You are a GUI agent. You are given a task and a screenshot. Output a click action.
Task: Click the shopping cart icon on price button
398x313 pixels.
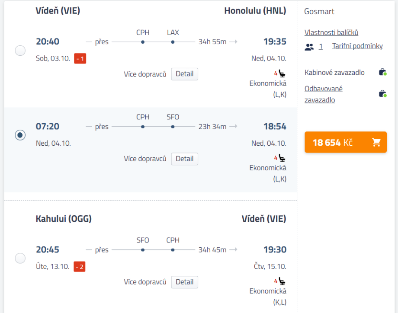[x=376, y=142]
